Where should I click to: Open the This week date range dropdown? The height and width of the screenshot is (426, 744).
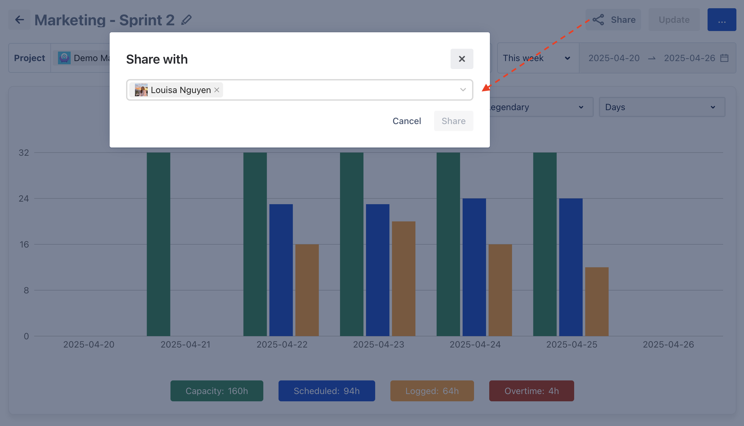pos(538,58)
